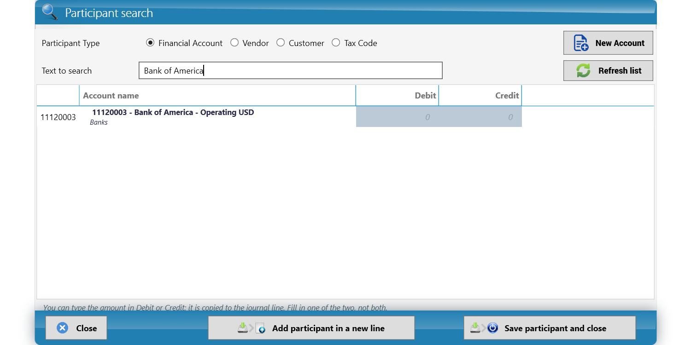Image resolution: width=691 pixels, height=345 pixels.
Task: Click the Account name column header
Action: [x=217, y=96]
